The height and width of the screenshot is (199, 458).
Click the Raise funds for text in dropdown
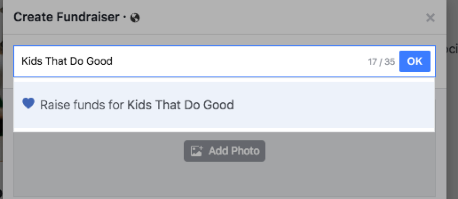click(x=82, y=104)
